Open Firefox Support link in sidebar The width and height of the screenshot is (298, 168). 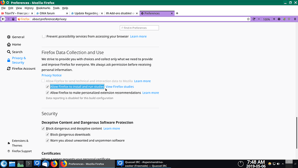19,151
